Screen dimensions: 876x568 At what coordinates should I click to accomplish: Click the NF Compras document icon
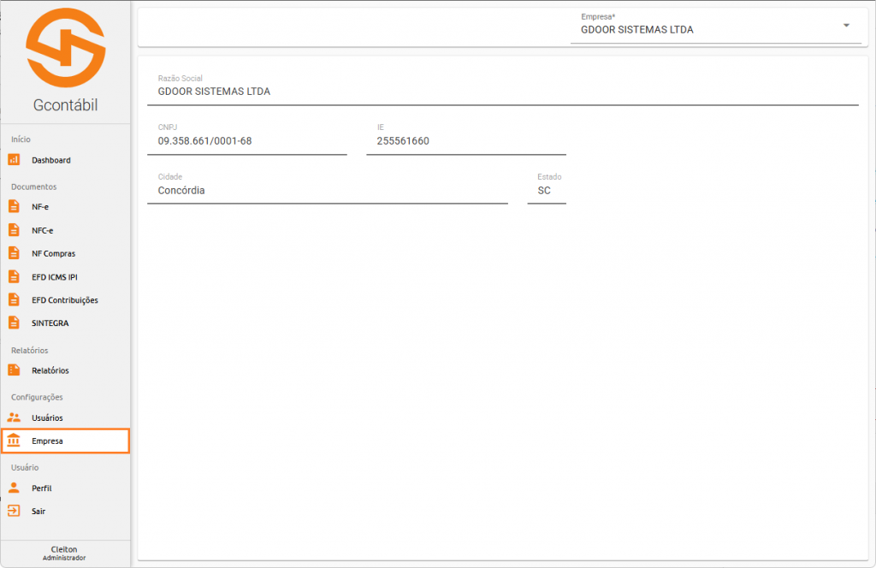[x=14, y=253]
